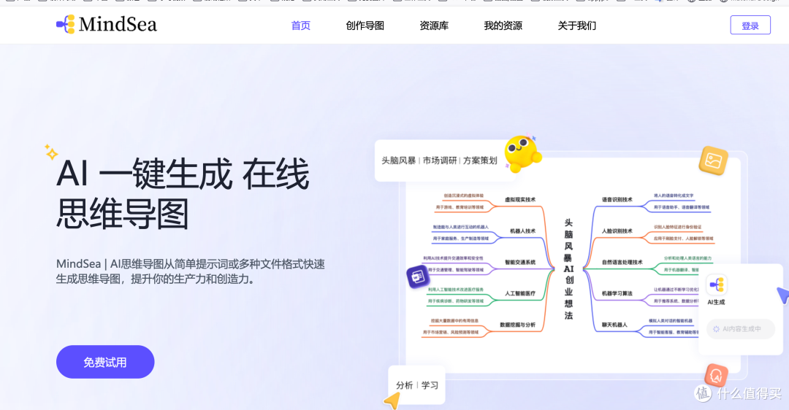Viewport: 789px width, 410px height.
Task: Select the 自然语言处理技术 mind map node
Action: coord(622,263)
